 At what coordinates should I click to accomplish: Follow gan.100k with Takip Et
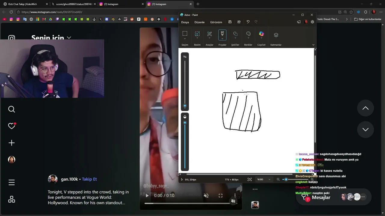click(89, 179)
